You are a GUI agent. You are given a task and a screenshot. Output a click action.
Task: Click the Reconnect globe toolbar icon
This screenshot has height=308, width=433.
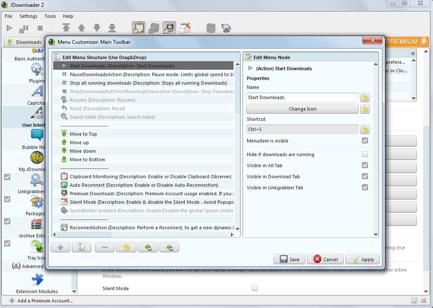[x=211, y=28]
